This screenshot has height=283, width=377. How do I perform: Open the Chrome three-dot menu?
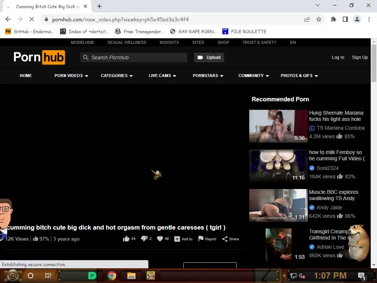point(369,19)
